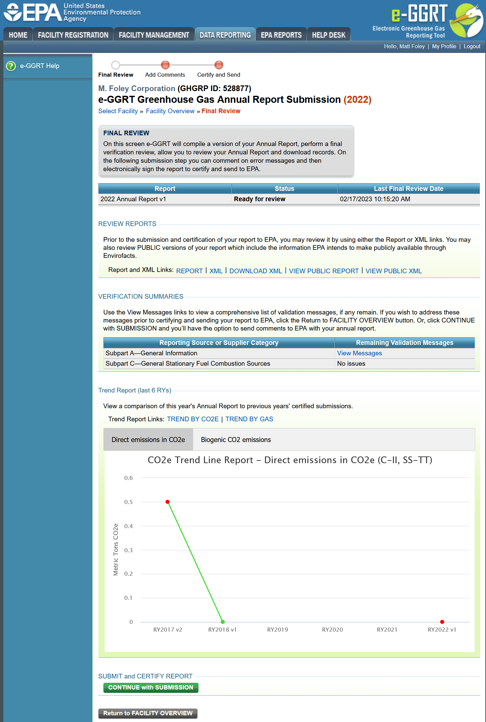
Task: Click the Status column header
Action: pos(285,189)
